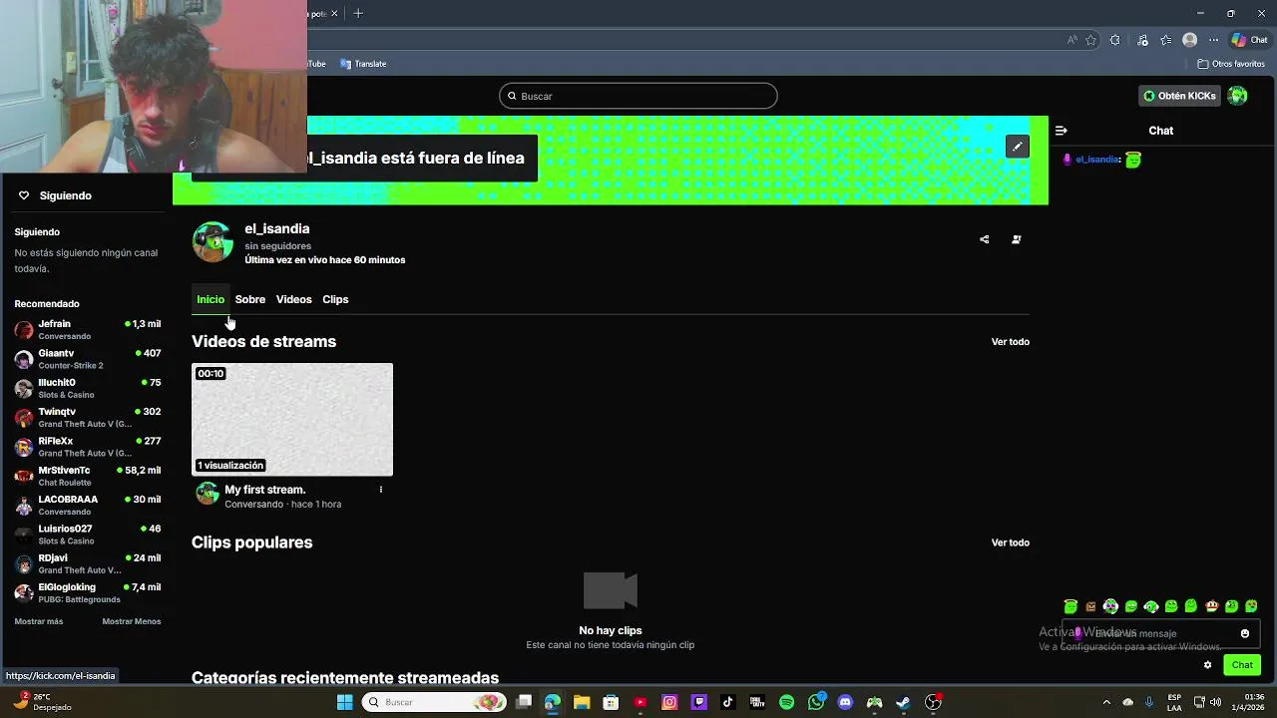Switch to the Sobre tab
This screenshot has height=718, width=1277.
coord(250,299)
